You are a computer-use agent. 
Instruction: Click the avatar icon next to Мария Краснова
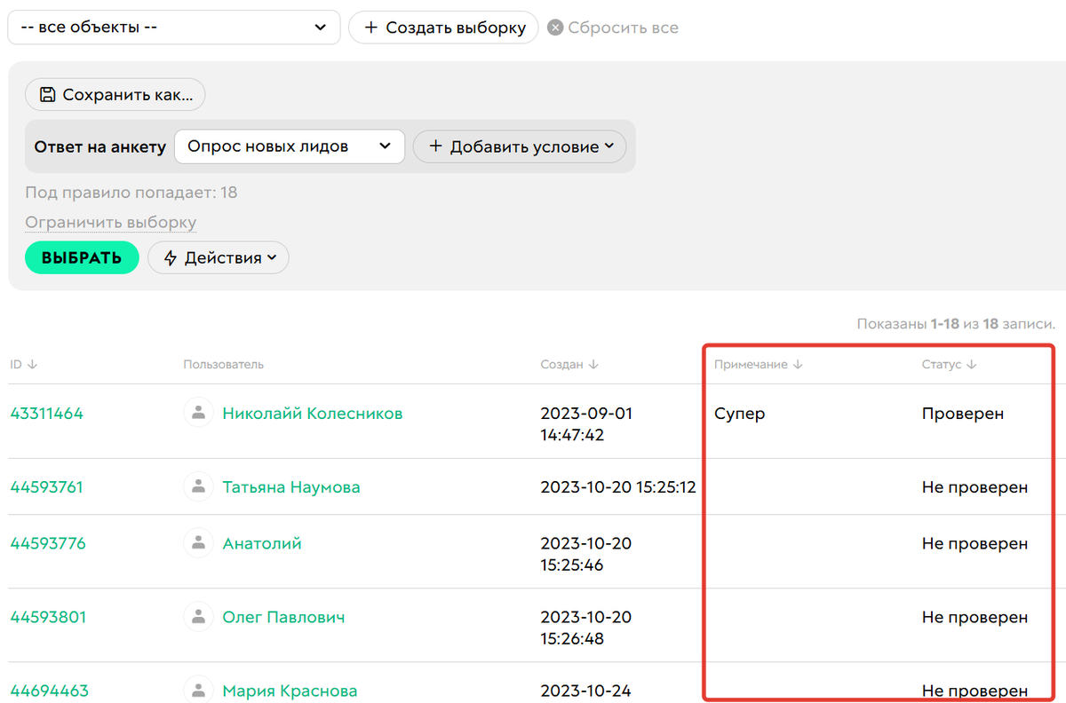(x=197, y=691)
